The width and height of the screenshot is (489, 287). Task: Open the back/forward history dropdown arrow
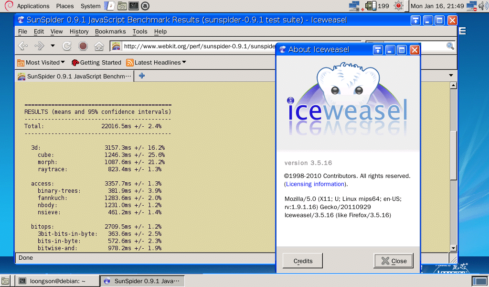(53, 46)
